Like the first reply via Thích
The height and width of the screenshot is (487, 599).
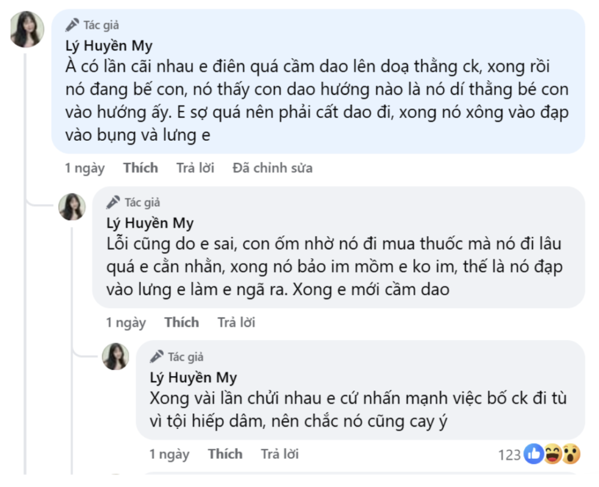coord(181,323)
